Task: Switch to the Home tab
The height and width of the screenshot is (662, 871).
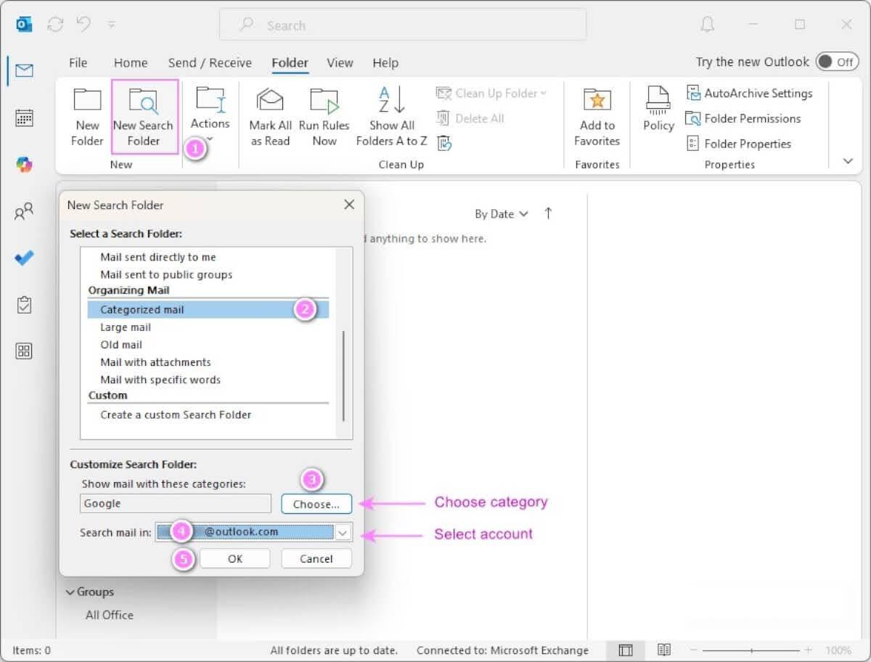Action: pyautogui.click(x=131, y=63)
